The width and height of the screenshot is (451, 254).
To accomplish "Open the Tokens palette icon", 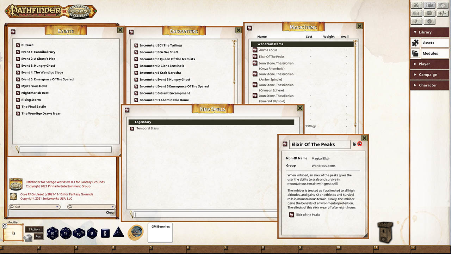I will [429, 13].
